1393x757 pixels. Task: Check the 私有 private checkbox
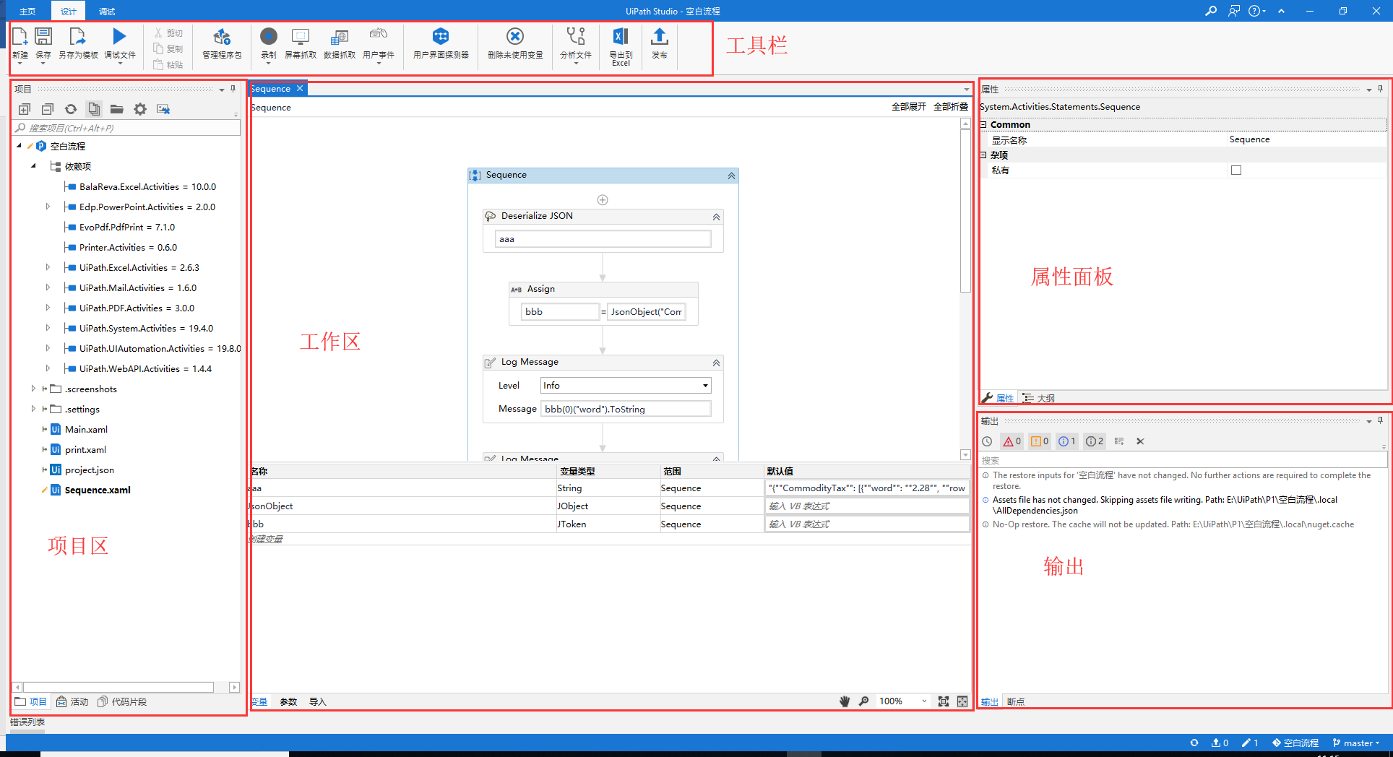pyautogui.click(x=1236, y=170)
